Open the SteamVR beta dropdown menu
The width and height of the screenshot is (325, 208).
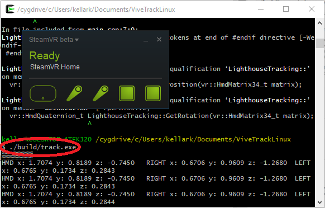54,40
